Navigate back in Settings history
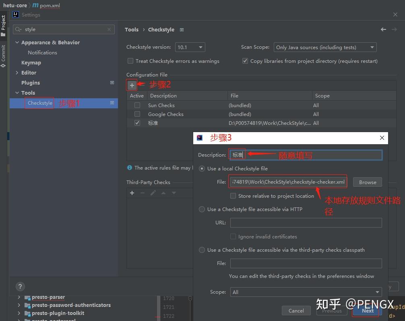The width and height of the screenshot is (405, 321). click(x=383, y=29)
